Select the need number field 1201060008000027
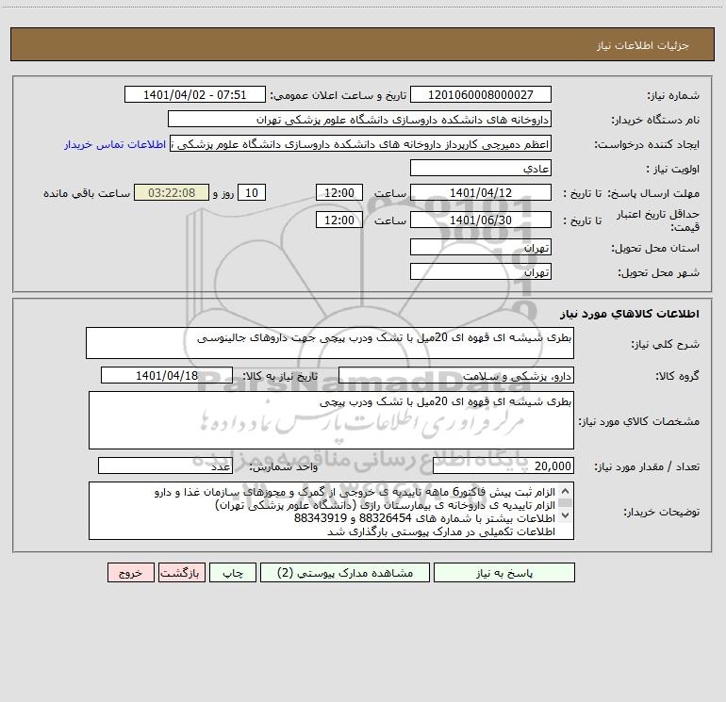 tap(481, 94)
